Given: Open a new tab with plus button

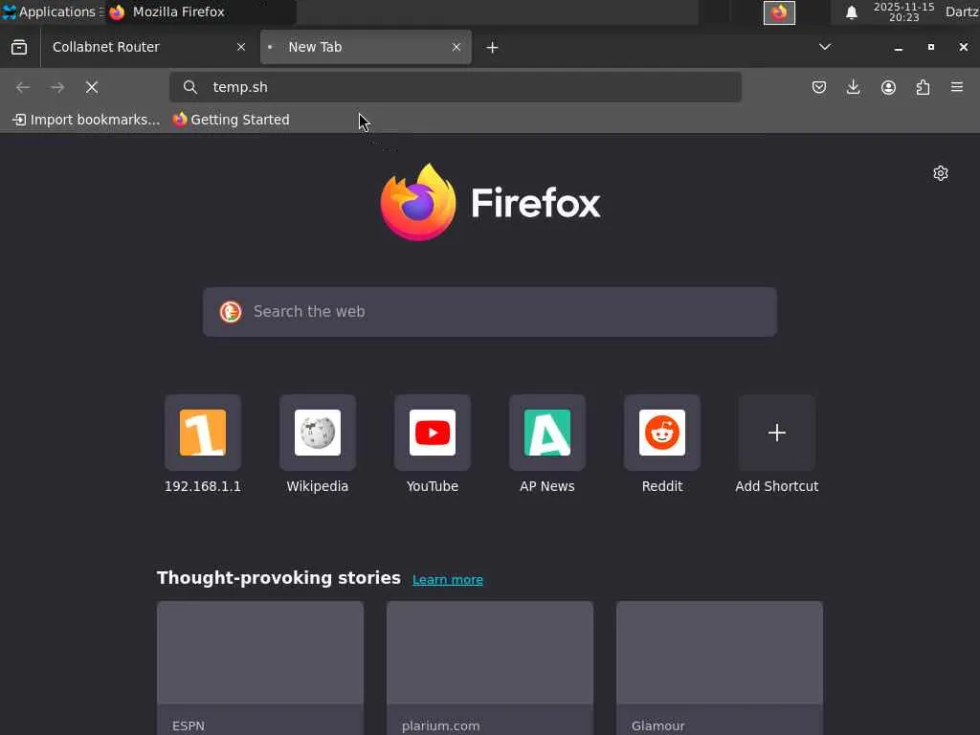Looking at the screenshot, I should coord(493,48).
